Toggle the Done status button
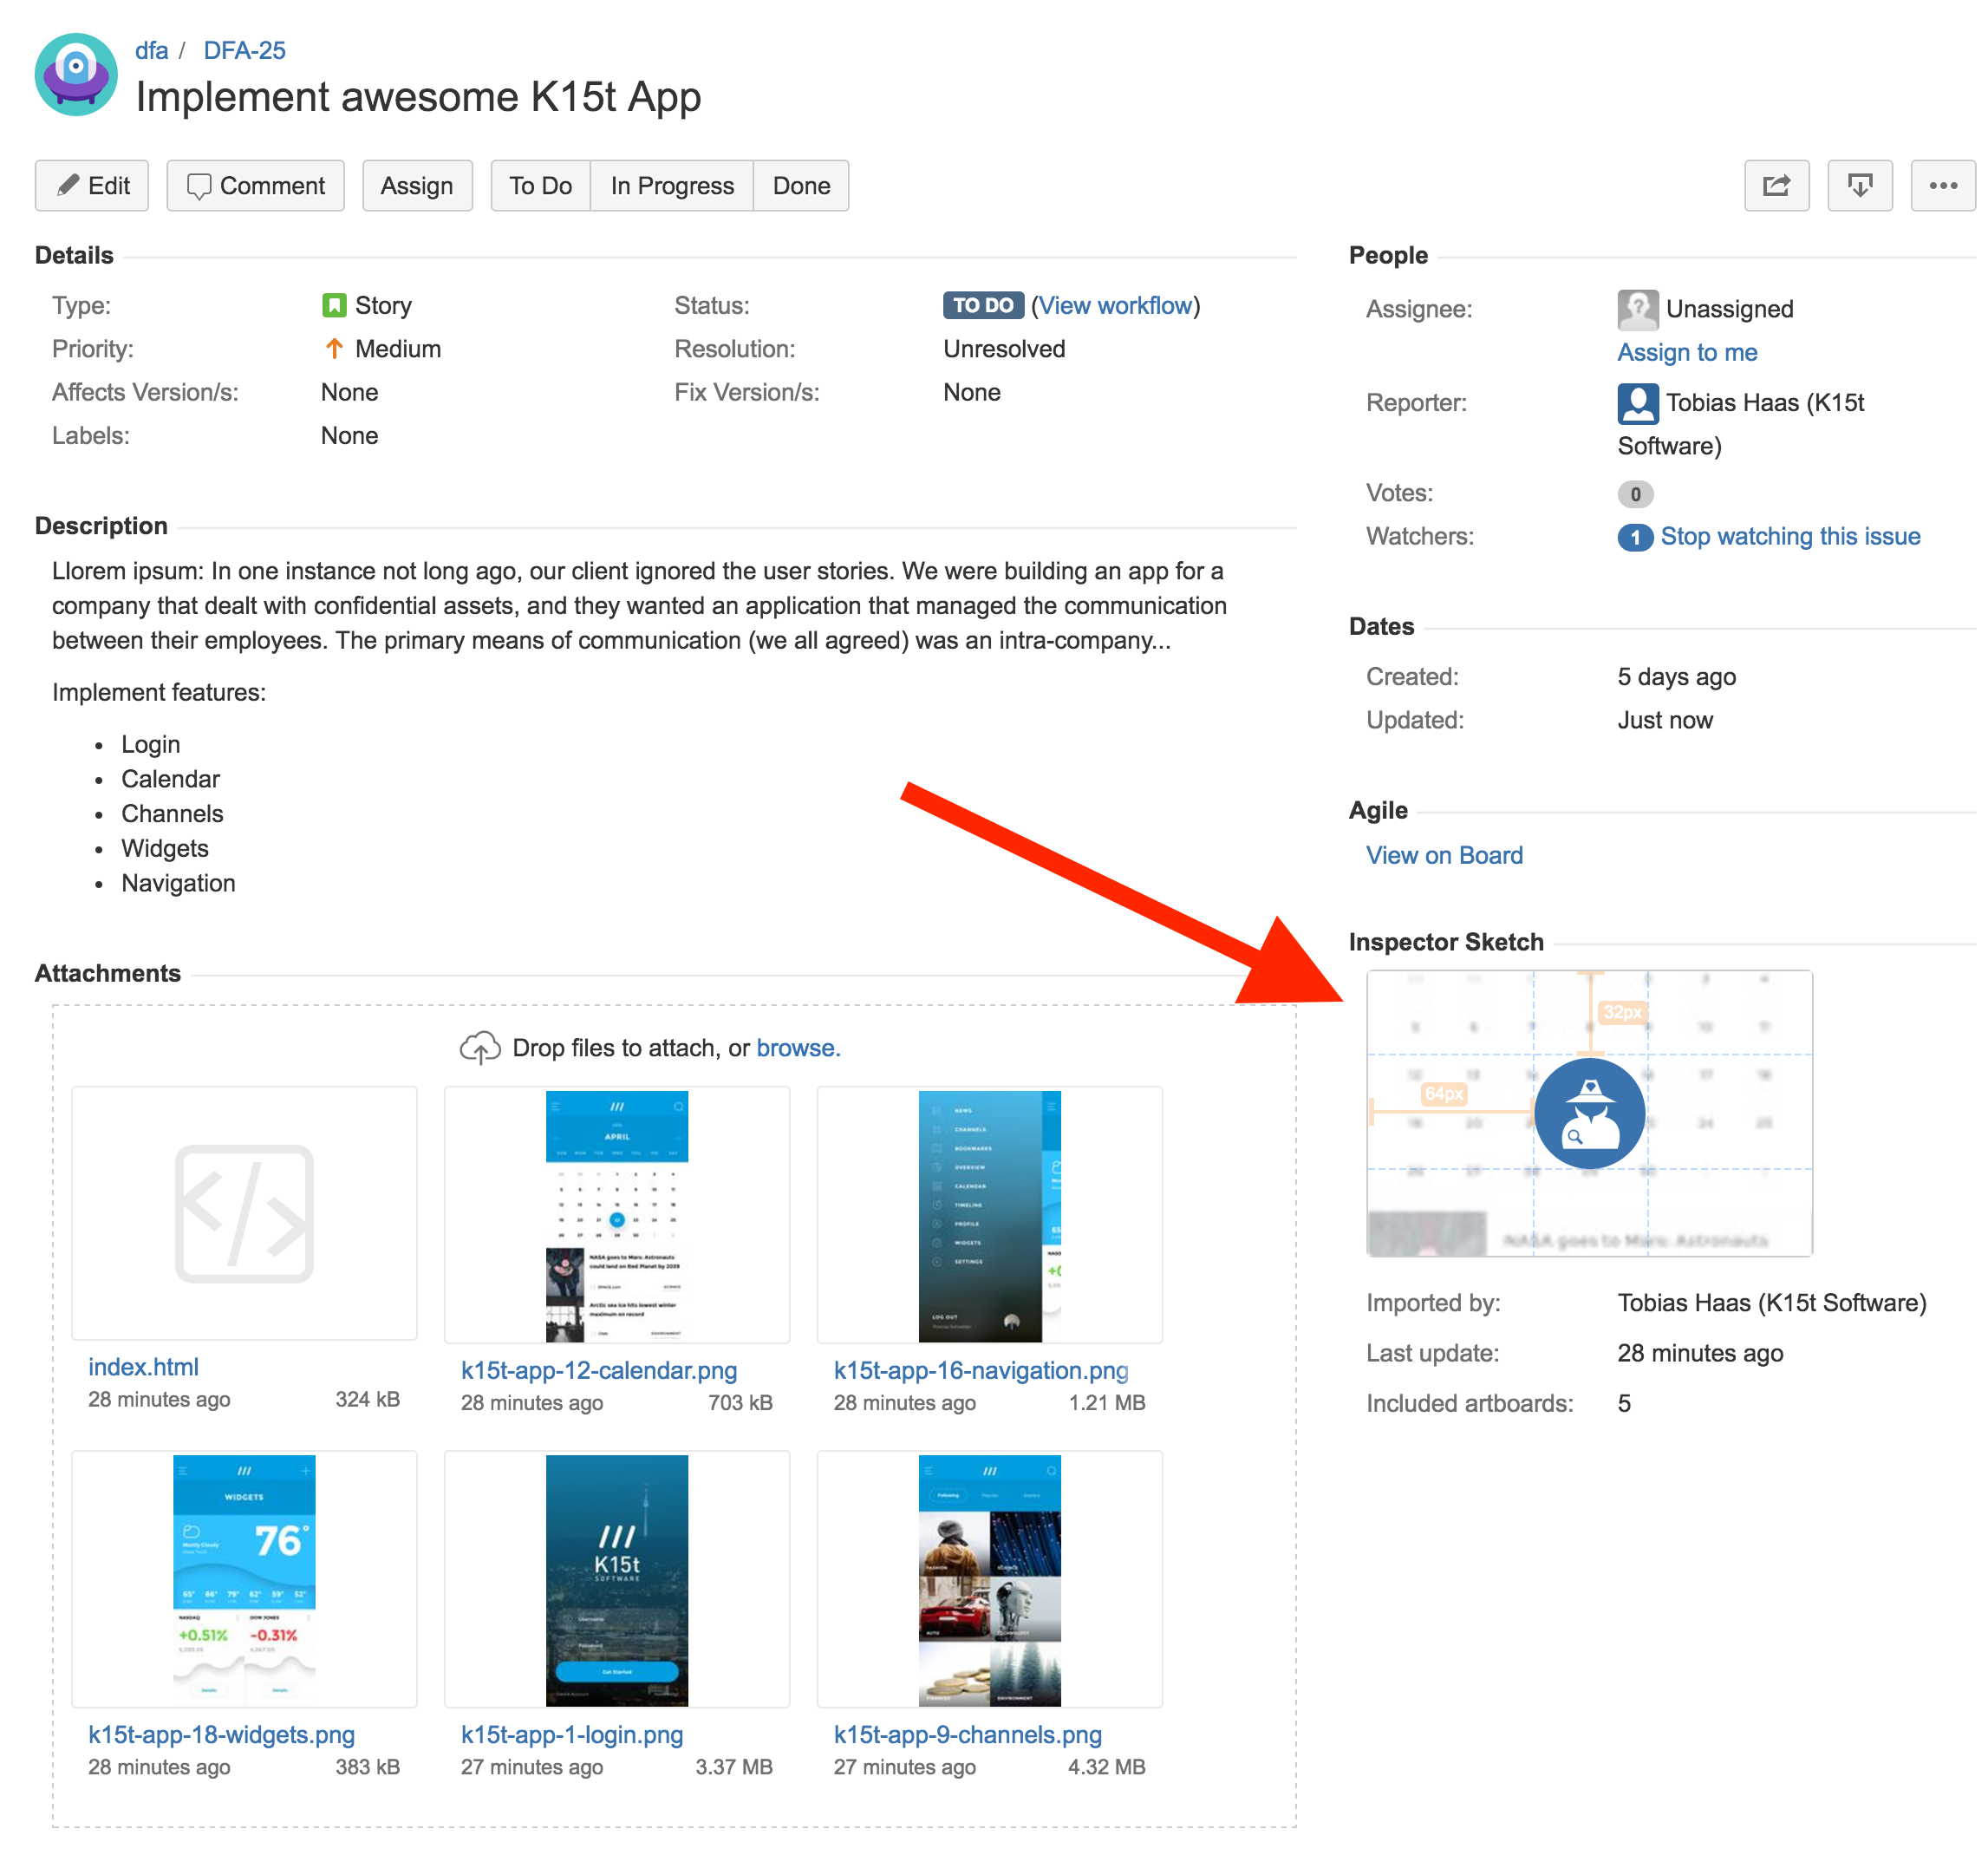The width and height of the screenshot is (1988, 1855). pos(799,185)
